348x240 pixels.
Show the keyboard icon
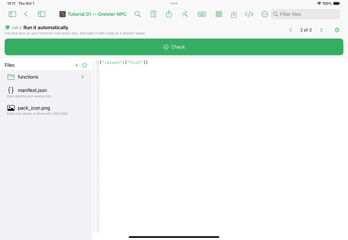(x=202, y=14)
